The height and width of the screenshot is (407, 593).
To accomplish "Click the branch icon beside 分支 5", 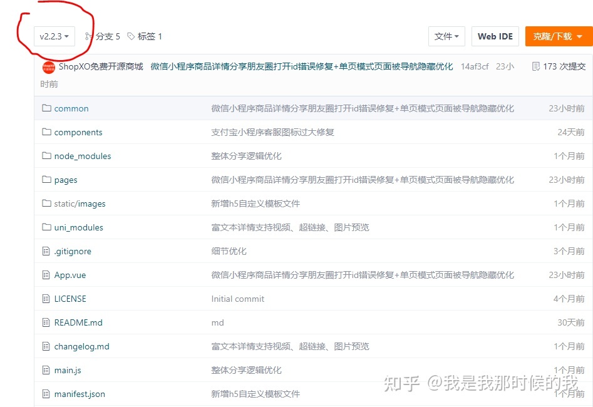I will coord(88,36).
